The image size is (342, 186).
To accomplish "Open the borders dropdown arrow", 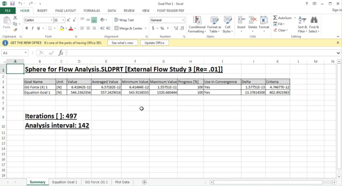I will [x=54, y=28].
